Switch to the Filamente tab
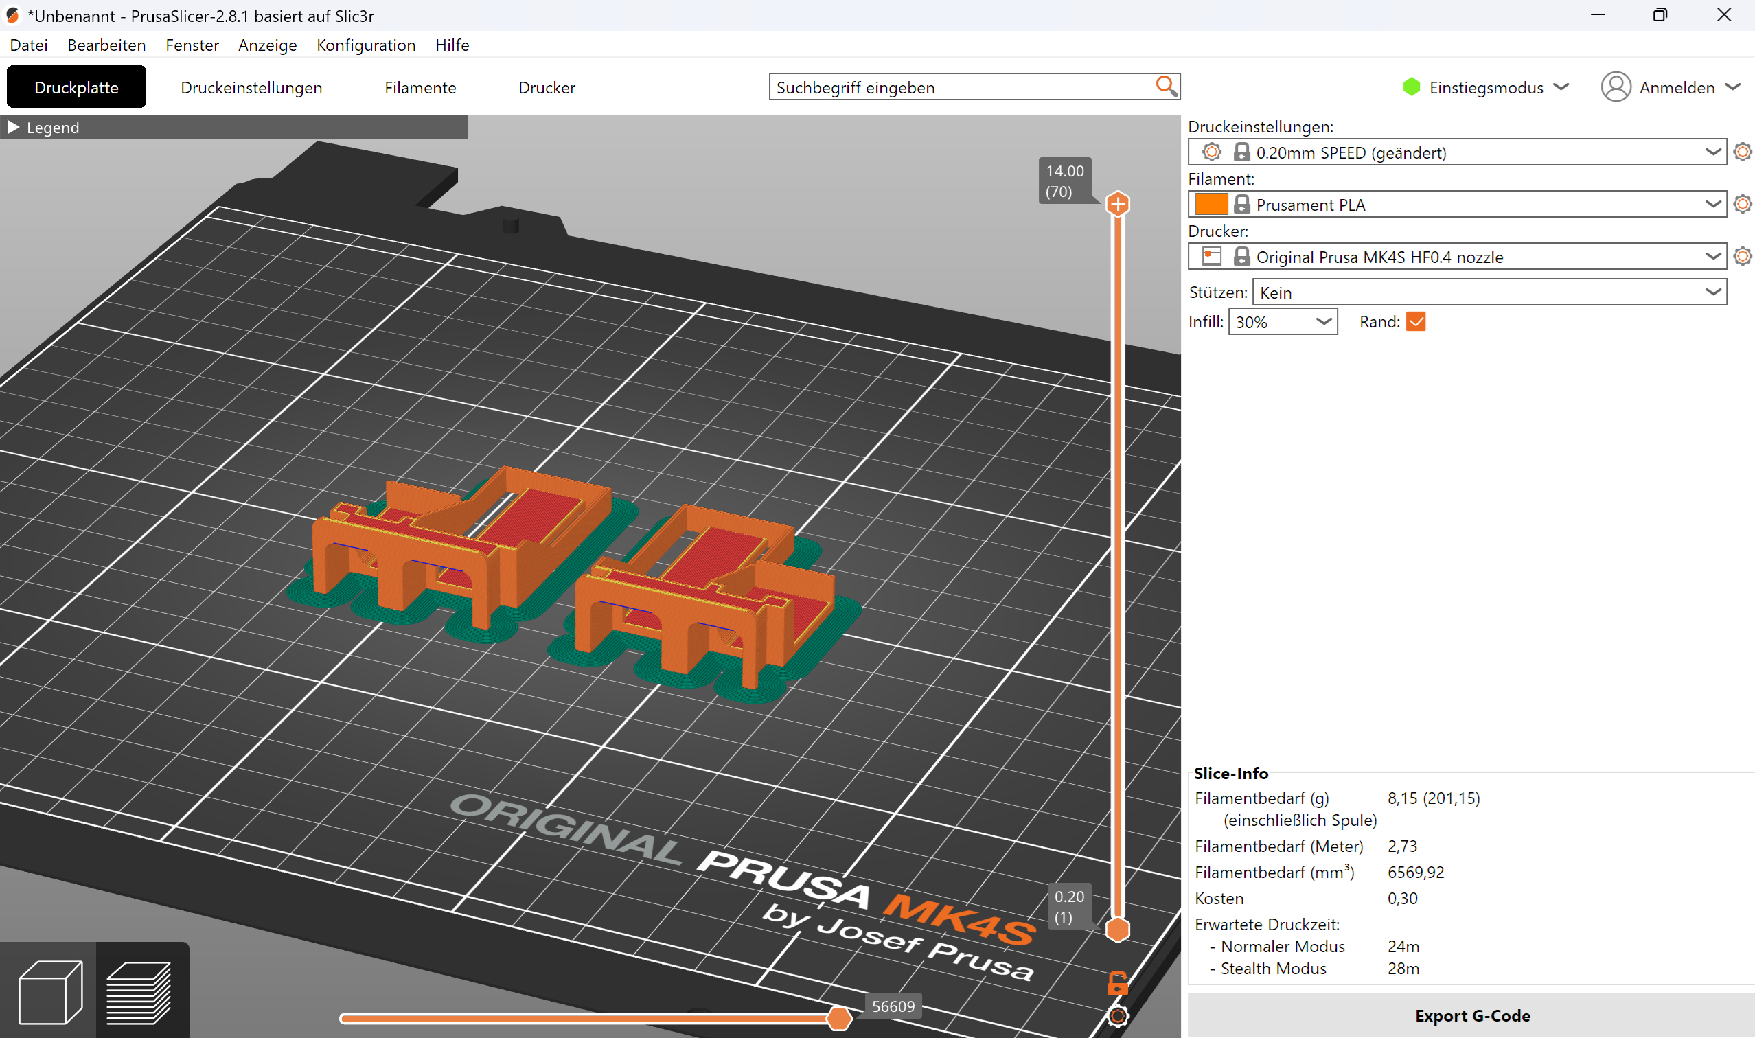Image resolution: width=1755 pixels, height=1038 pixels. pyautogui.click(x=420, y=87)
